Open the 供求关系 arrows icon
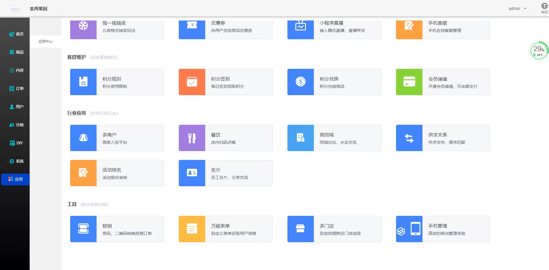Image resolution: width=549 pixels, height=270 pixels. (x=409, y=138)
